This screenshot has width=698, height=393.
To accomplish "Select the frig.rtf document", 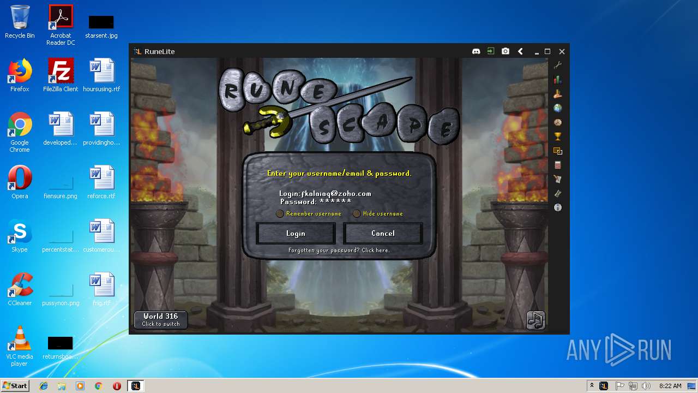I will 101,289.
